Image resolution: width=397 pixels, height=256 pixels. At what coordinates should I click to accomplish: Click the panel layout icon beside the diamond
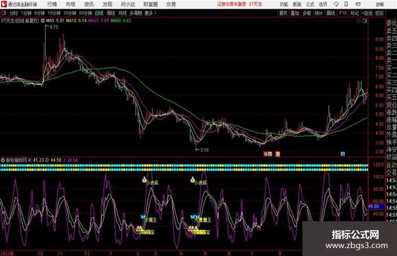(x=365, y=21)
